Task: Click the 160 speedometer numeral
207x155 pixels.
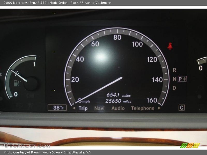Action: pos(152,100)
